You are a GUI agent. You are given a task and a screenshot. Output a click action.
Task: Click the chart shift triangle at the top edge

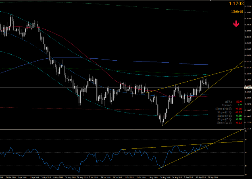click(211, 0)
